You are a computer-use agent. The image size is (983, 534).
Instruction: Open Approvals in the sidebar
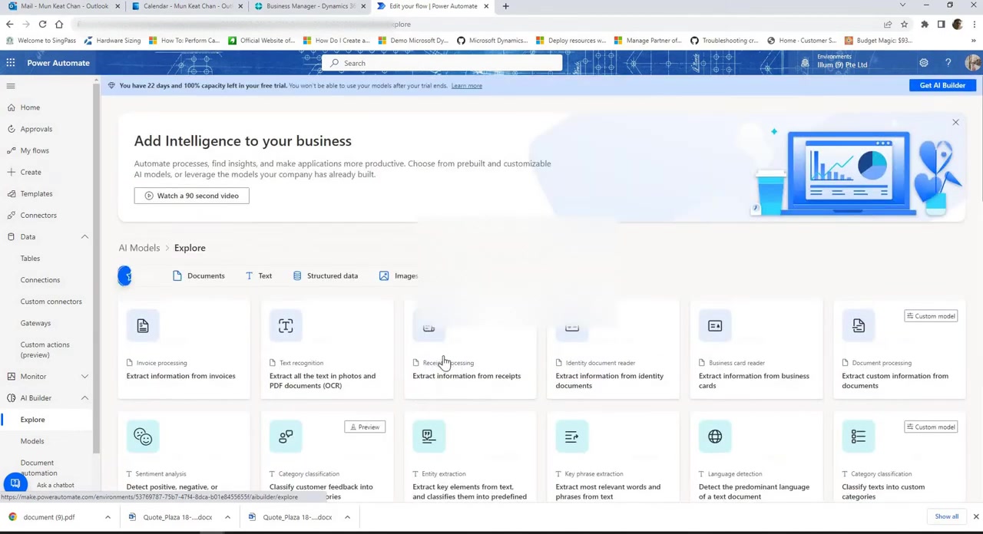pos(36,129)
